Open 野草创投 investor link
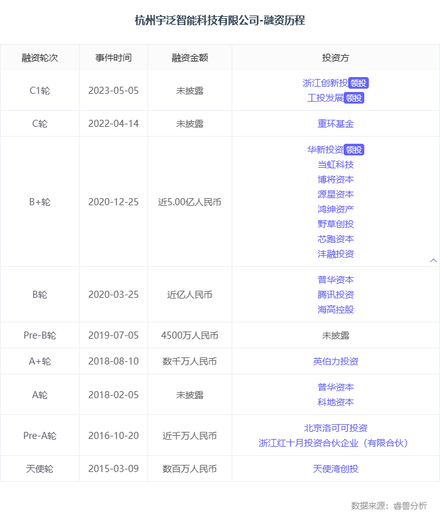Image resolution: width=440 pixels, height=529 pixels. point(335,224)
